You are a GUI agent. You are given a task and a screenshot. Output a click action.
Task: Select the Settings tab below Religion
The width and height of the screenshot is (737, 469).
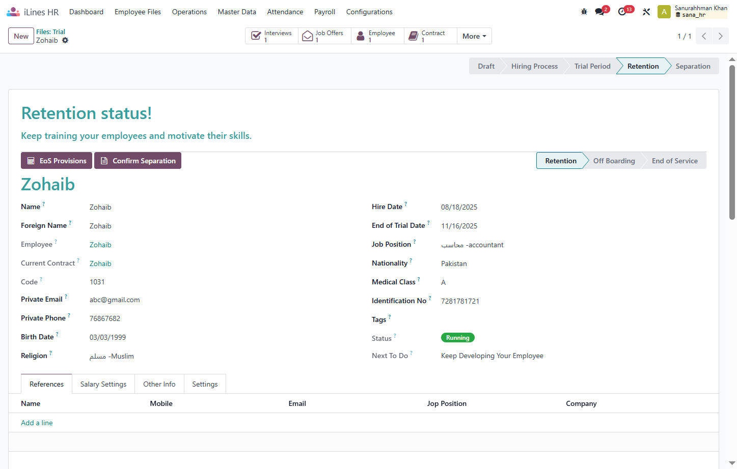pos(205,384)
